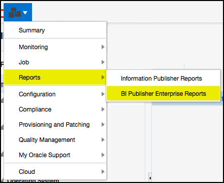This screenshot has width=224, height=183.
Task: Click the white dropdown triangle beside Enterprise icon
Action: [25, 13]
